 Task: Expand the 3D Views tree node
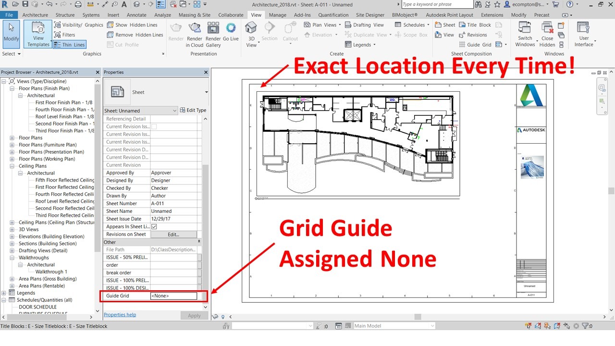coord(12,230)
